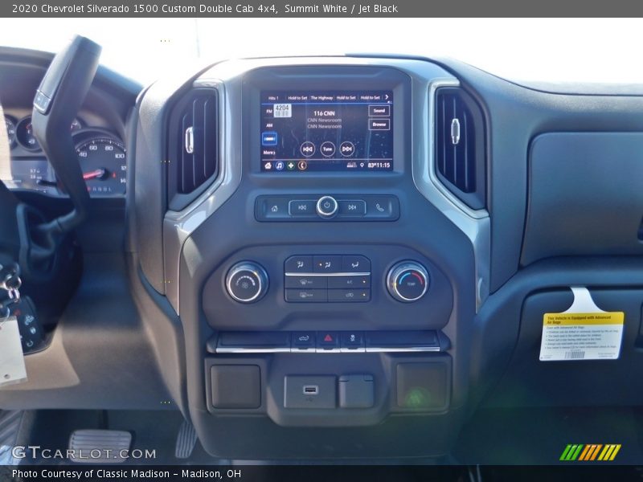643x482 pixels.
Task: Tap the location pin status icon
Action: point(362,165)
